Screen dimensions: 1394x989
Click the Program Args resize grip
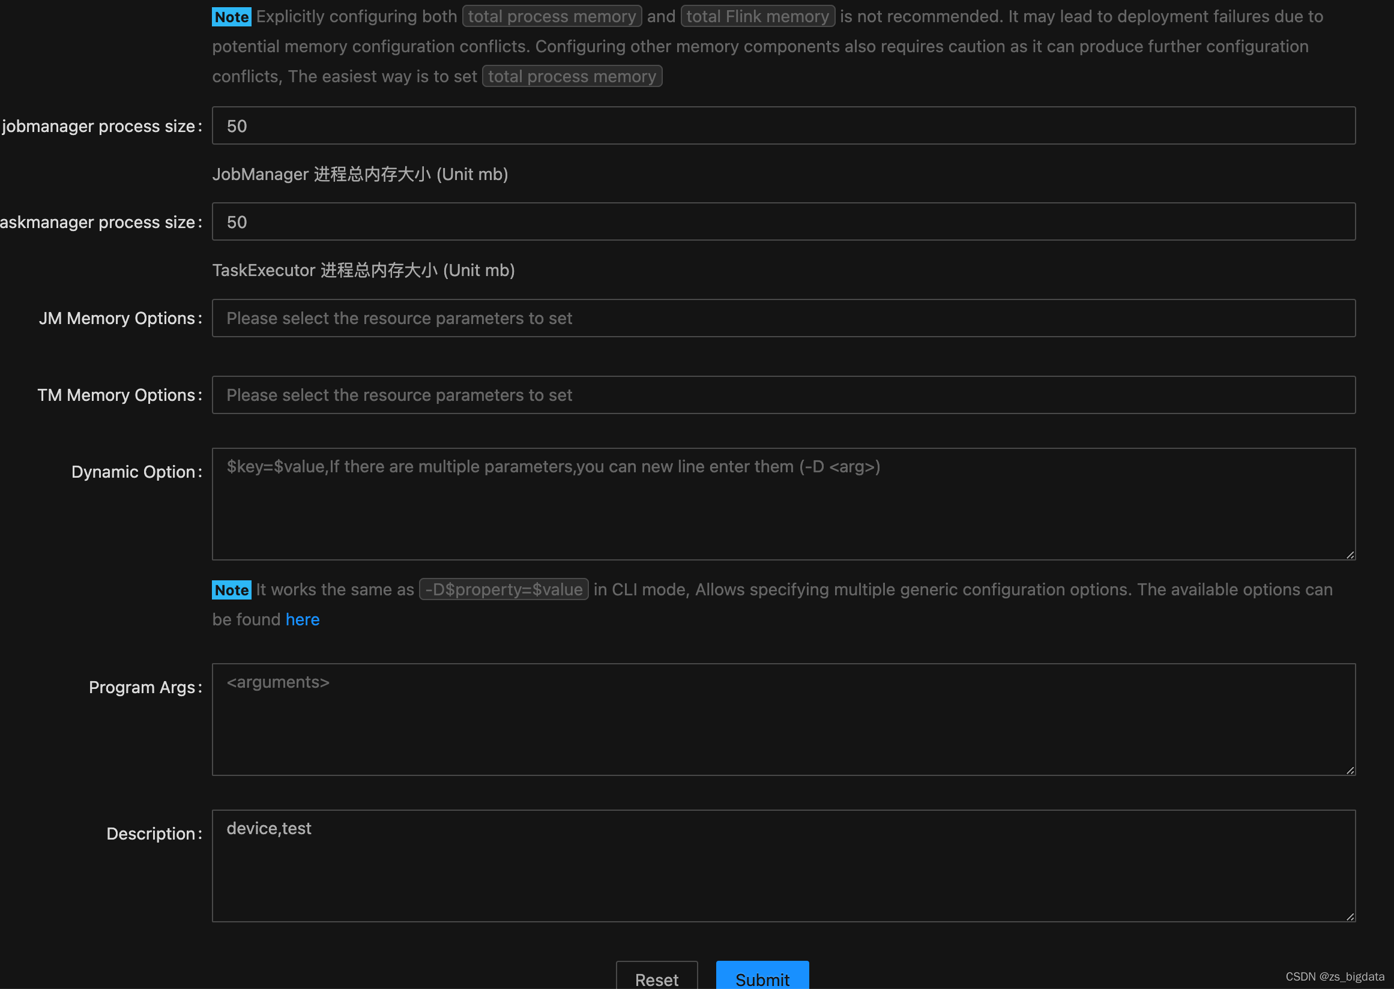click(x=1350, y=770)
